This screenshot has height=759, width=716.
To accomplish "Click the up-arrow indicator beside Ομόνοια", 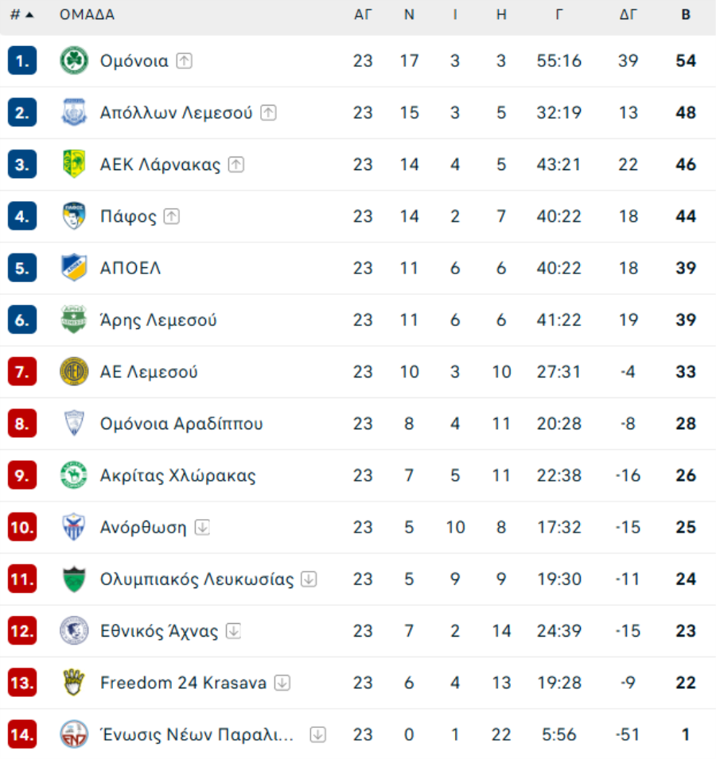I will [x=185, y=61].
